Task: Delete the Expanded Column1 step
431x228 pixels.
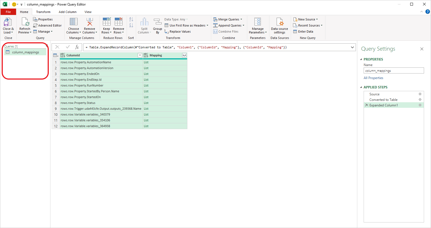Action: pos(367,105)
